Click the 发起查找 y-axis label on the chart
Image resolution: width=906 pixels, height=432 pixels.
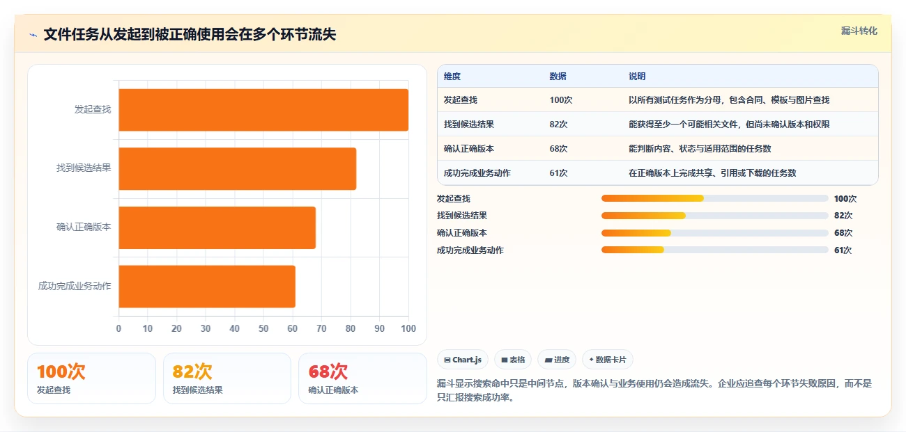(93, 110)
